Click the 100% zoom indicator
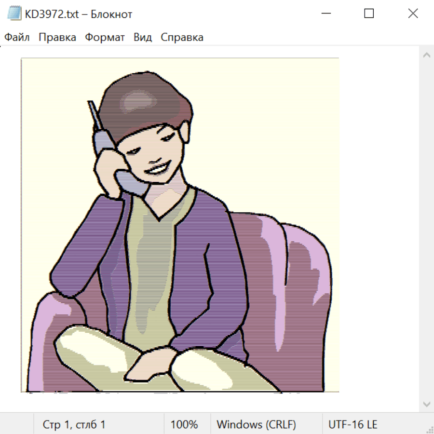The image size is (434, 434). pyautogui.click(x=184, y=424)
